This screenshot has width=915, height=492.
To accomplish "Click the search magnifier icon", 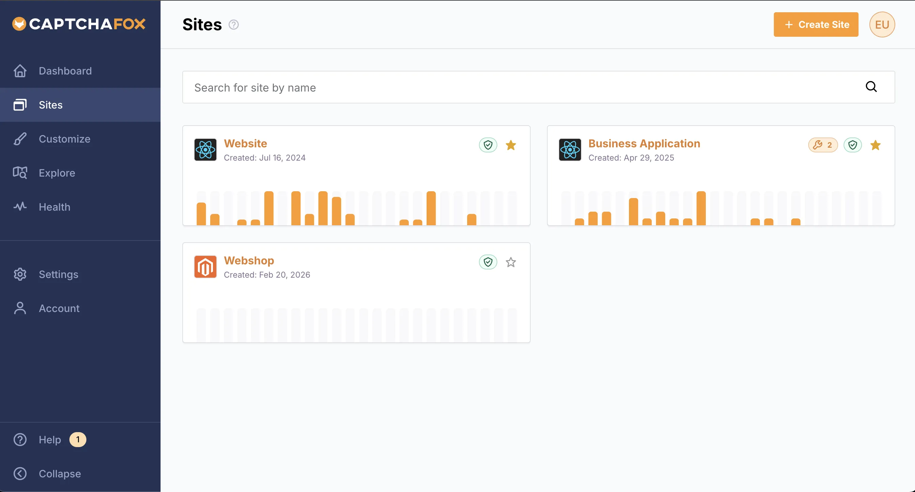I will pos(871,87).
